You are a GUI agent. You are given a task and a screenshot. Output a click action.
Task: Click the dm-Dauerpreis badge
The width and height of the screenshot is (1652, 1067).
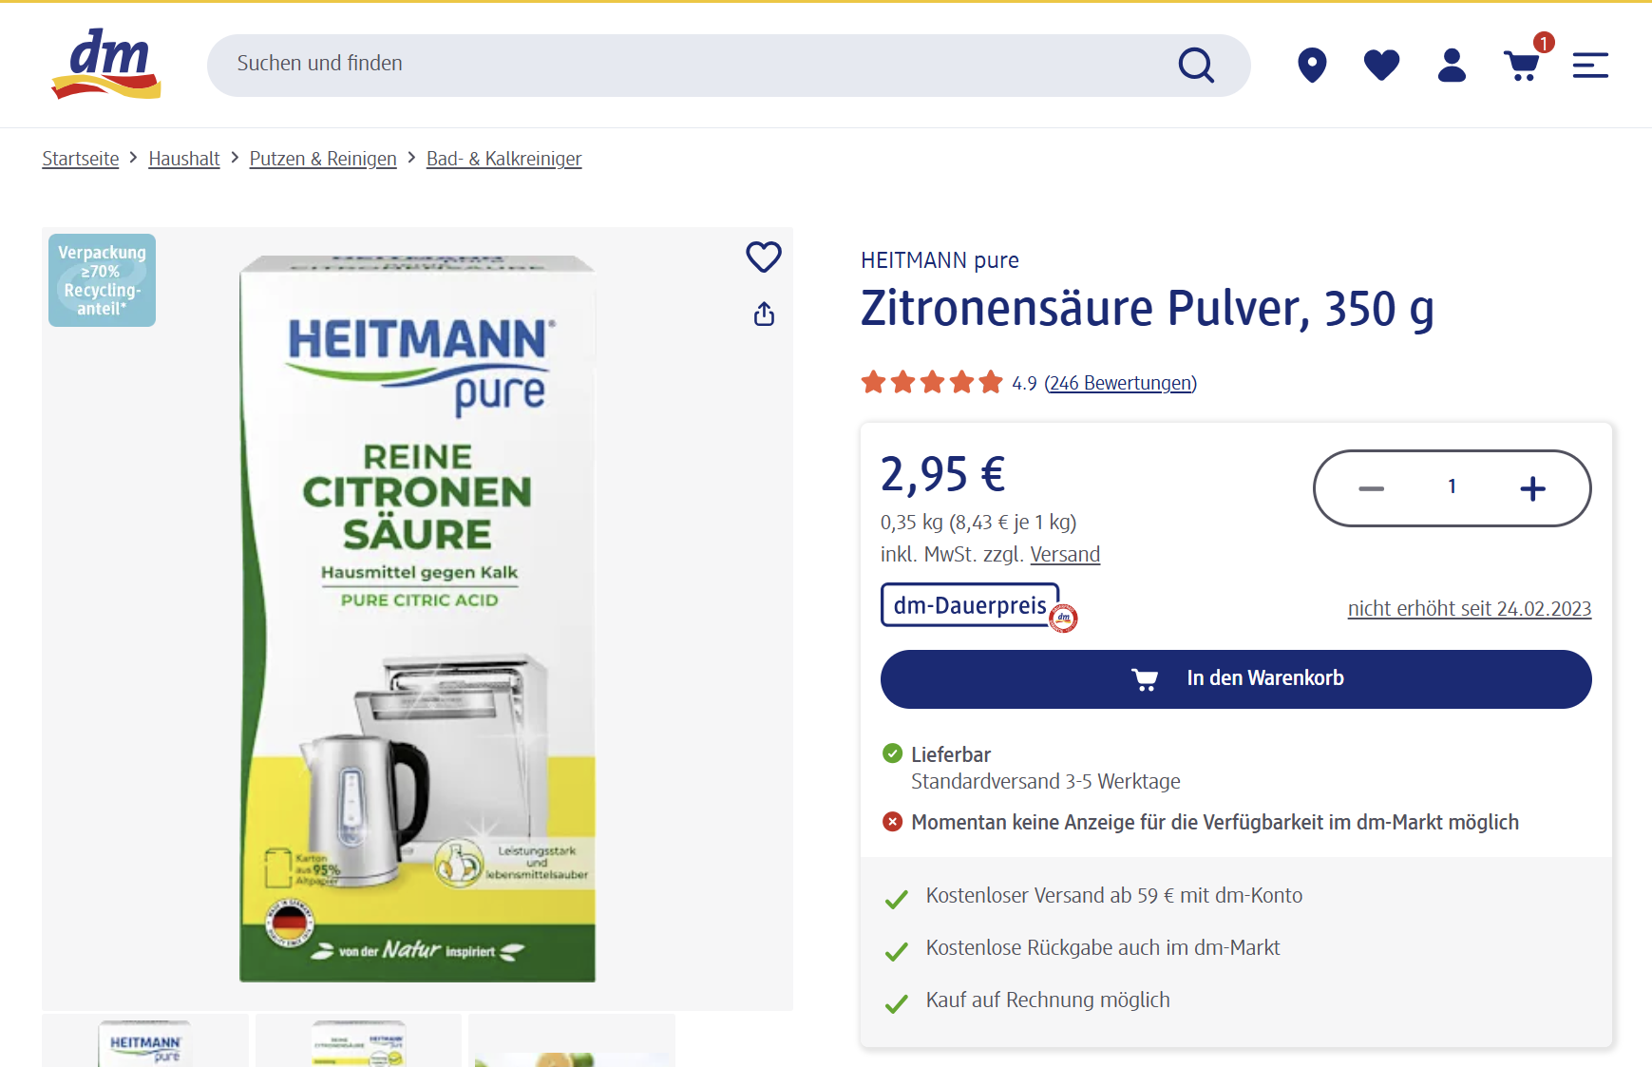[x=970, y=605]
